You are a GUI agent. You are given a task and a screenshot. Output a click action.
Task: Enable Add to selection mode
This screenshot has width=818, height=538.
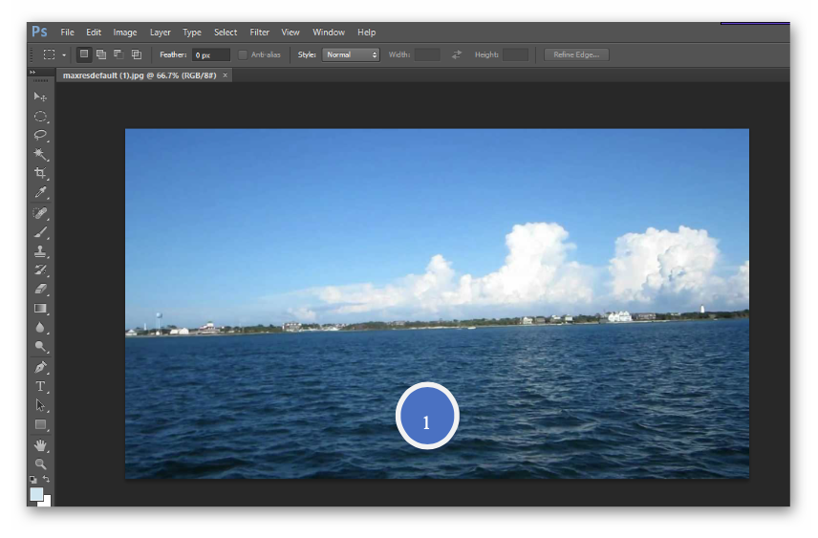point(101,54)
